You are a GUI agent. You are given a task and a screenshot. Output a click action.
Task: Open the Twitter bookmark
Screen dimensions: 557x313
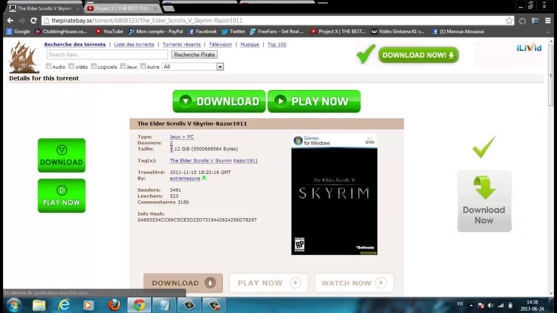[233, 31]
